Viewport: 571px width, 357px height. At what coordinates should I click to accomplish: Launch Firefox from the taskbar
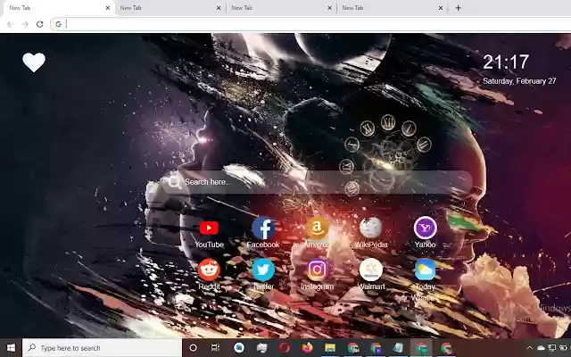pos(307,348)
